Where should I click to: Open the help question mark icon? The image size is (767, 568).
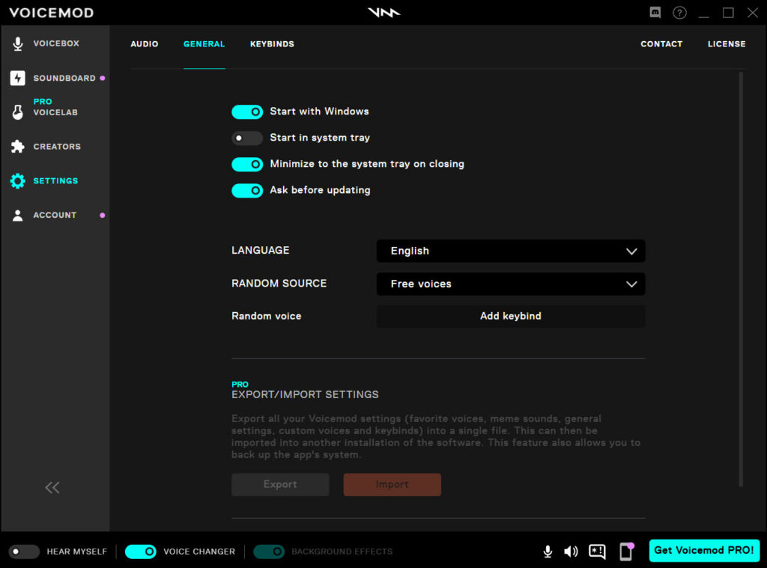tap(679, 13)
